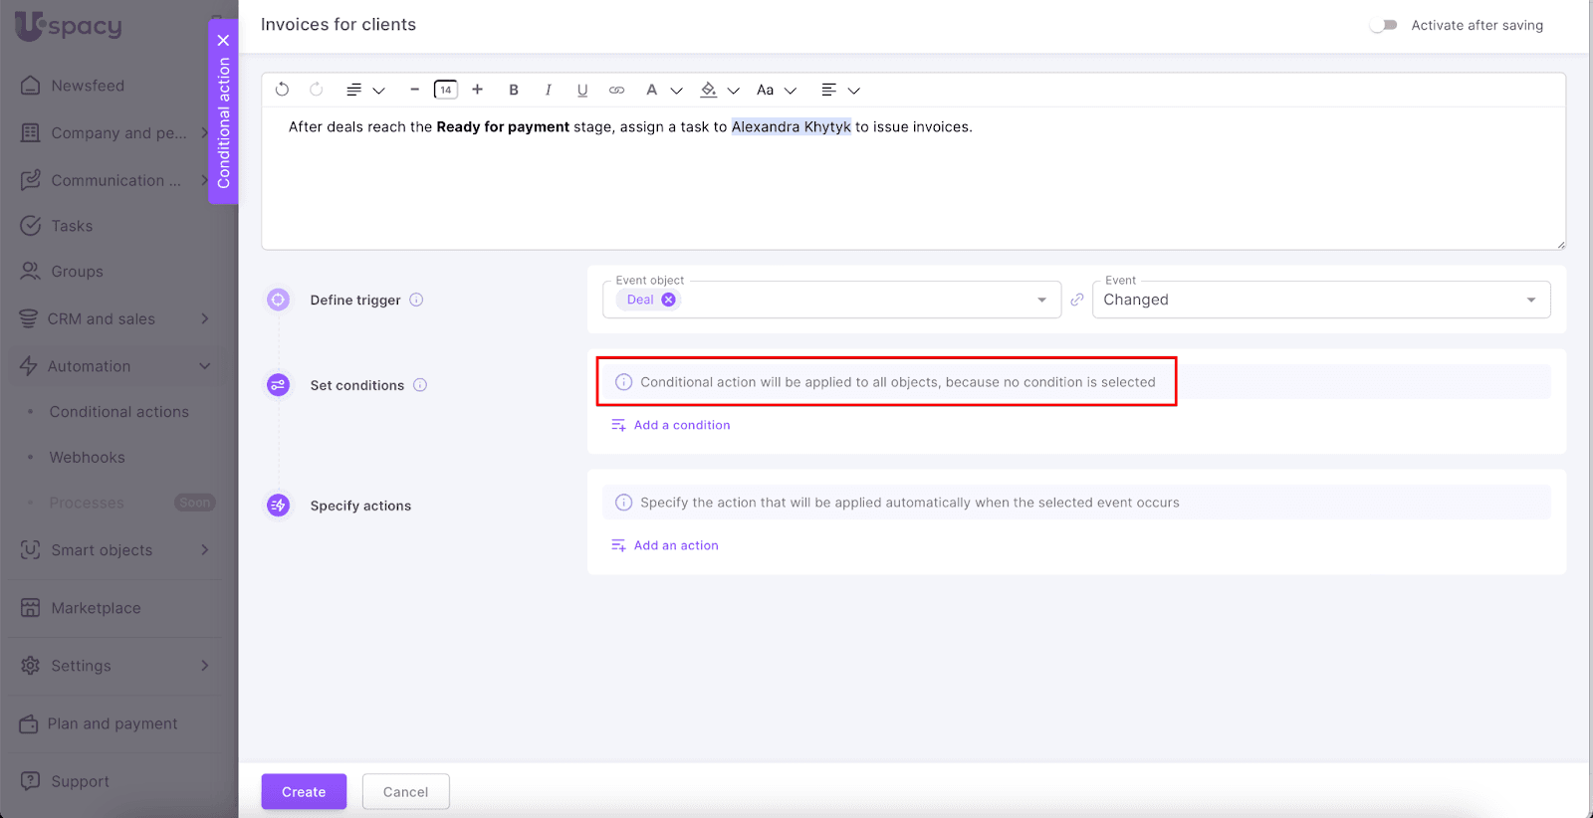Click the Add a condition link
This screenshot has height=818, width=1593.
[x=681, y=425]
